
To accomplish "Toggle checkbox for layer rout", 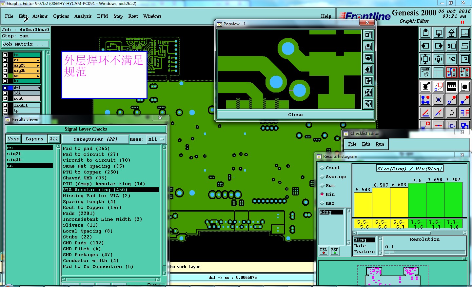I will pyautogui.click(x=5, y=98).
